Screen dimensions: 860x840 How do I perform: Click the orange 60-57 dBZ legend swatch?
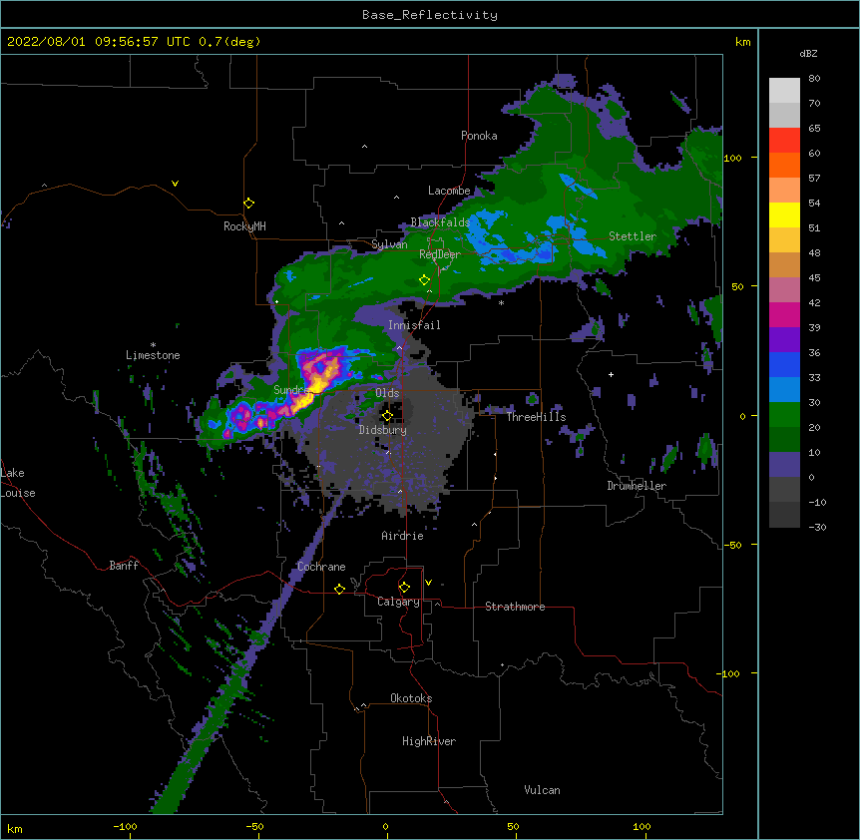coord(784,166)
